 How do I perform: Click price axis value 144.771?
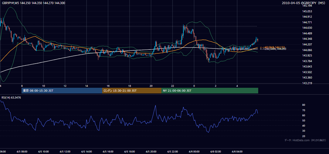pyautogui.click(x=307, y=22)
